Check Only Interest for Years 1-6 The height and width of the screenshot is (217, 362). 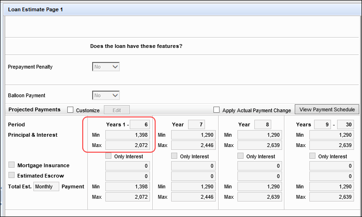[x=109, y=156]
